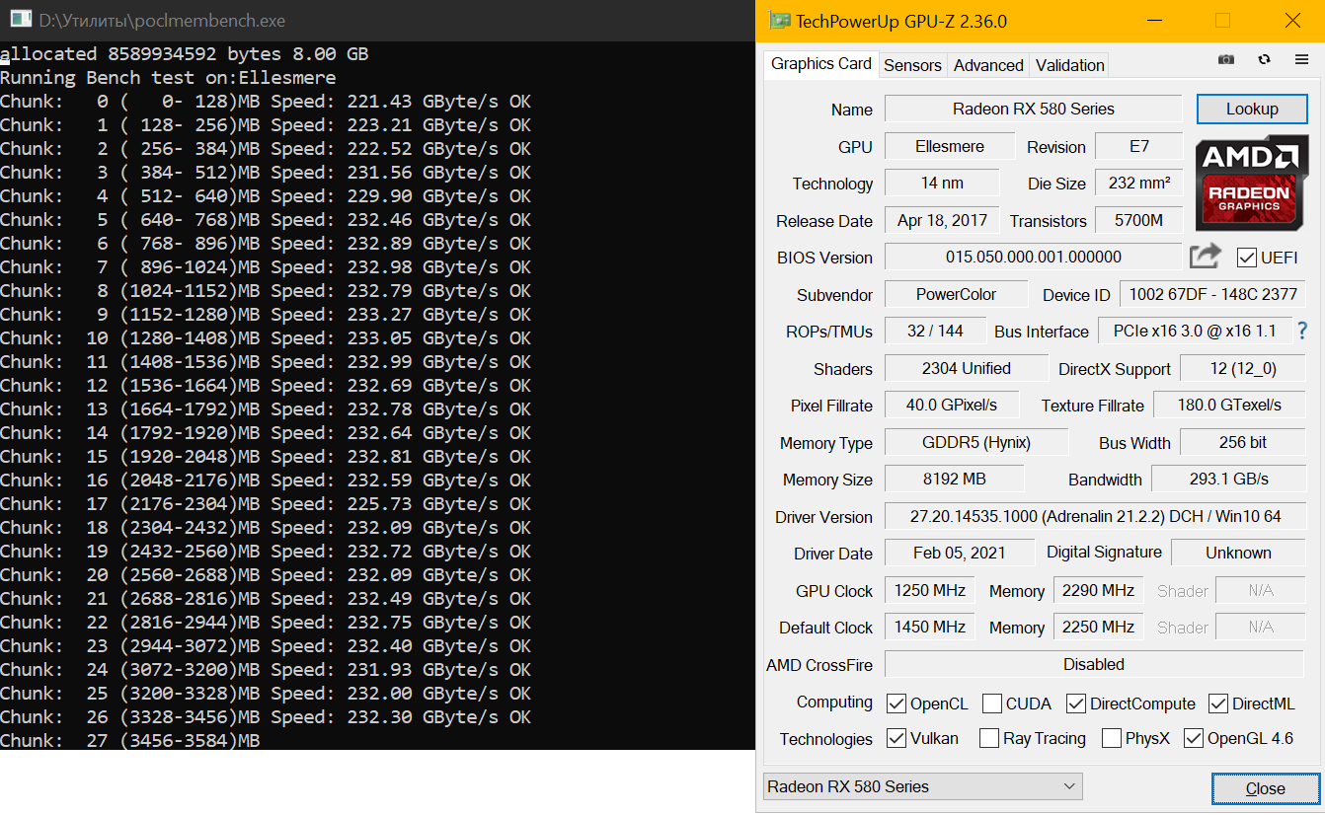Click the Chunk 0 speed line 221.43 GByte/s
Viewport: 1325px width, 815px height.
tap(266, 101)
